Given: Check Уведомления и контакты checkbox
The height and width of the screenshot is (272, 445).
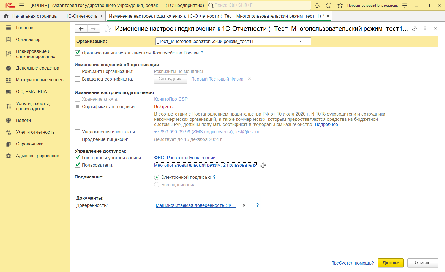Looking at the screenshot, I should (78, 132).
